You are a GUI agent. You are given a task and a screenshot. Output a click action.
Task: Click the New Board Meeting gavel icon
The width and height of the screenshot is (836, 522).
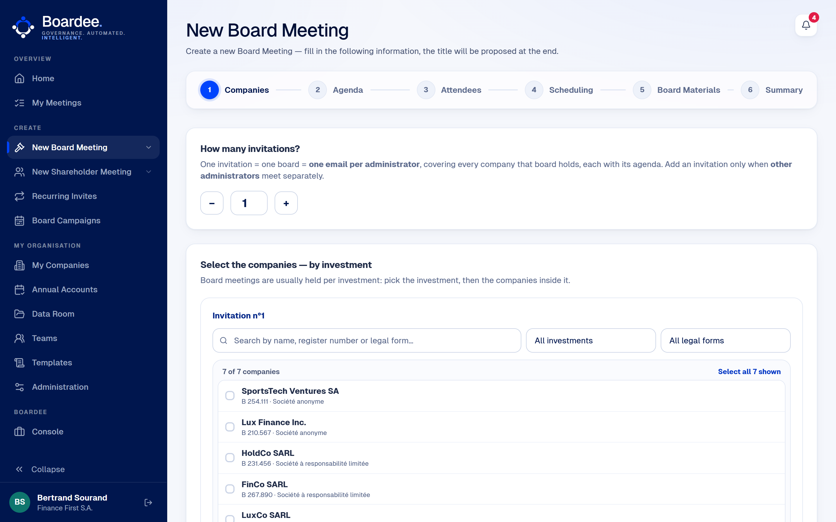(x=19, y=147)
